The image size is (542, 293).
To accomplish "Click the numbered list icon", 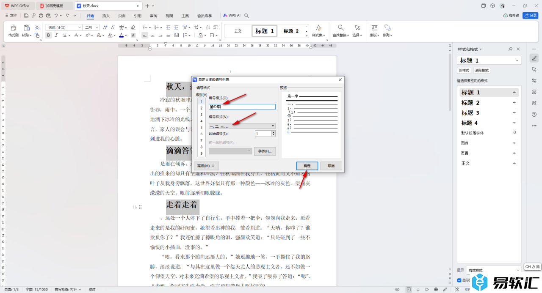I will [x=156, y=27].
